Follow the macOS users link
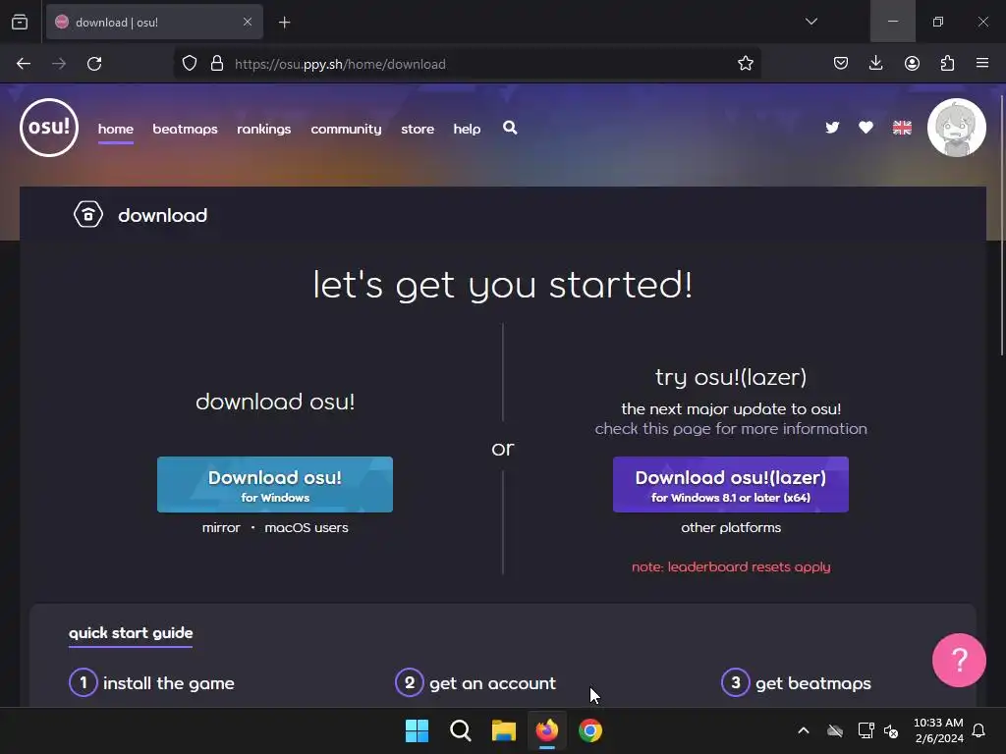The image size is (1006, 754). click(307, 527)
